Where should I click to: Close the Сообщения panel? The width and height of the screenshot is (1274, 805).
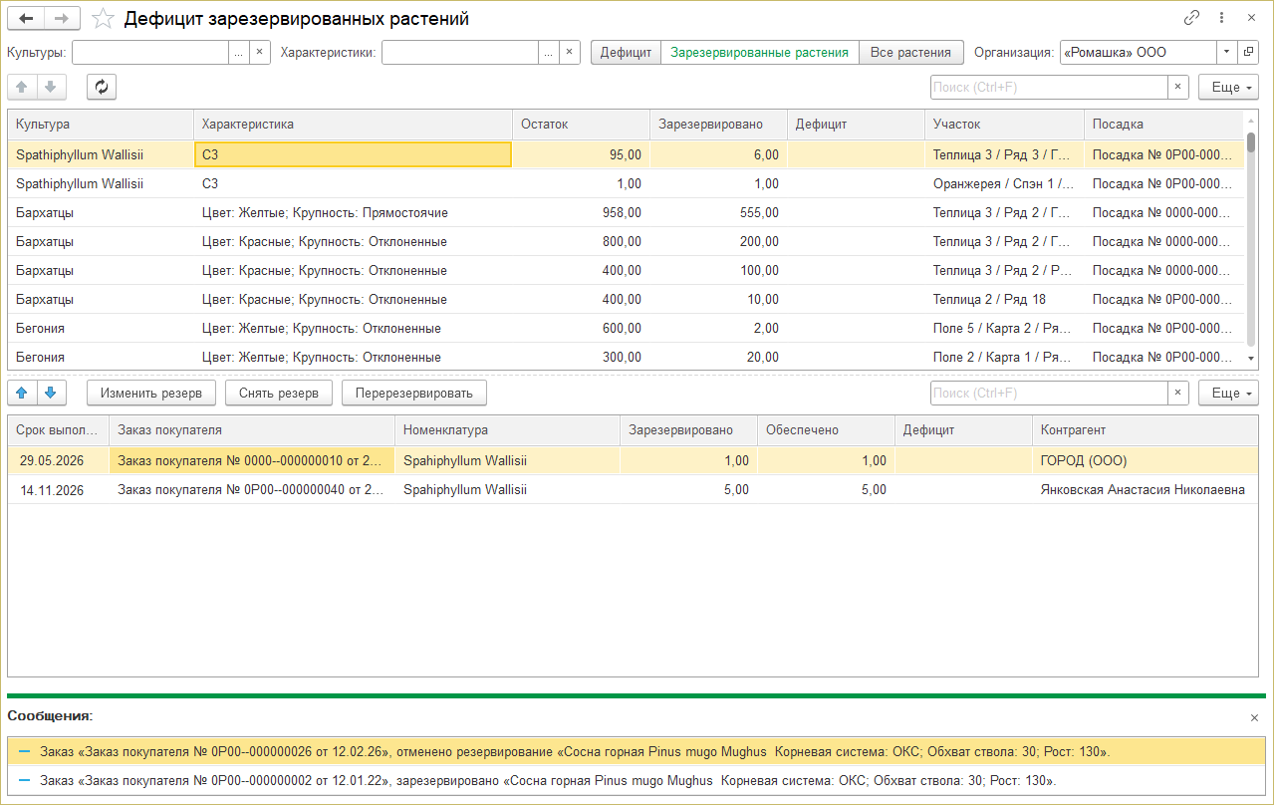tap(1254, 717)
